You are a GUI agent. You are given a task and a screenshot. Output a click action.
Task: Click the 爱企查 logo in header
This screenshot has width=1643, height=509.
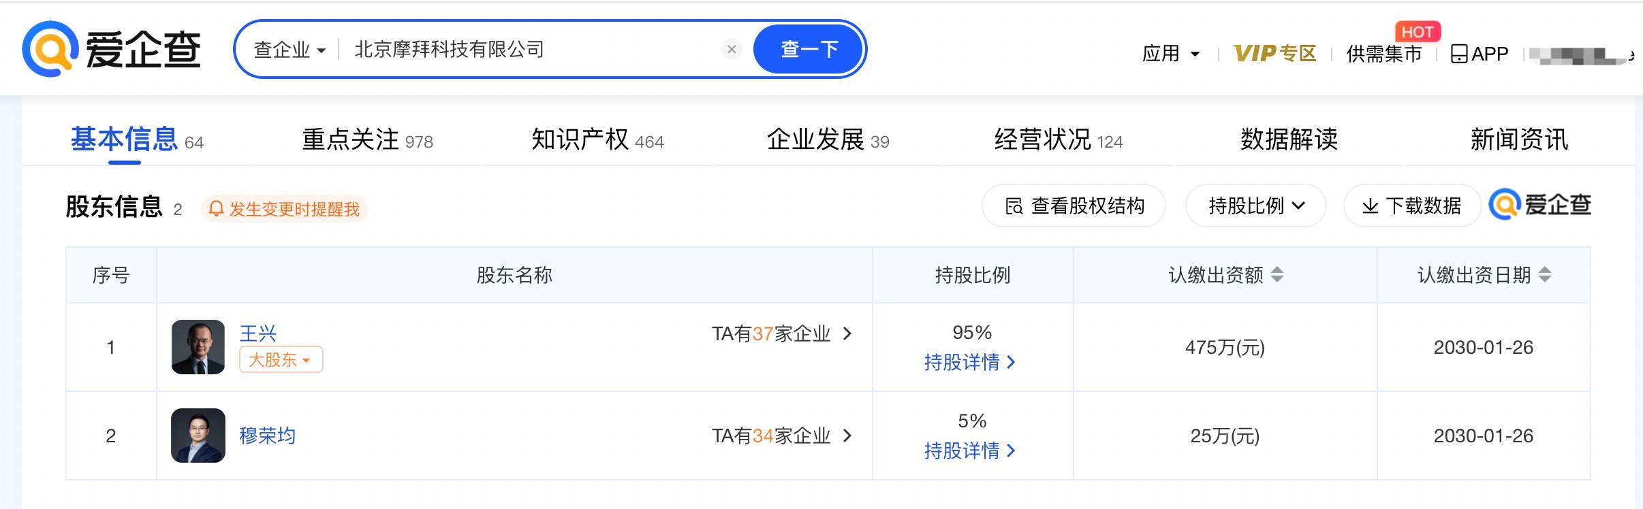[112, 49]
